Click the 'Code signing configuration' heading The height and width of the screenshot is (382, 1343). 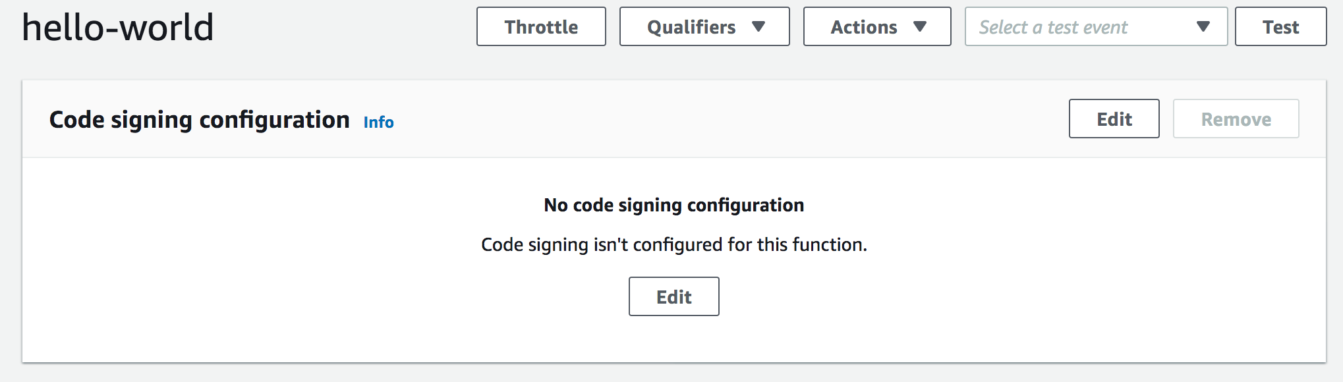click(199, 120)
